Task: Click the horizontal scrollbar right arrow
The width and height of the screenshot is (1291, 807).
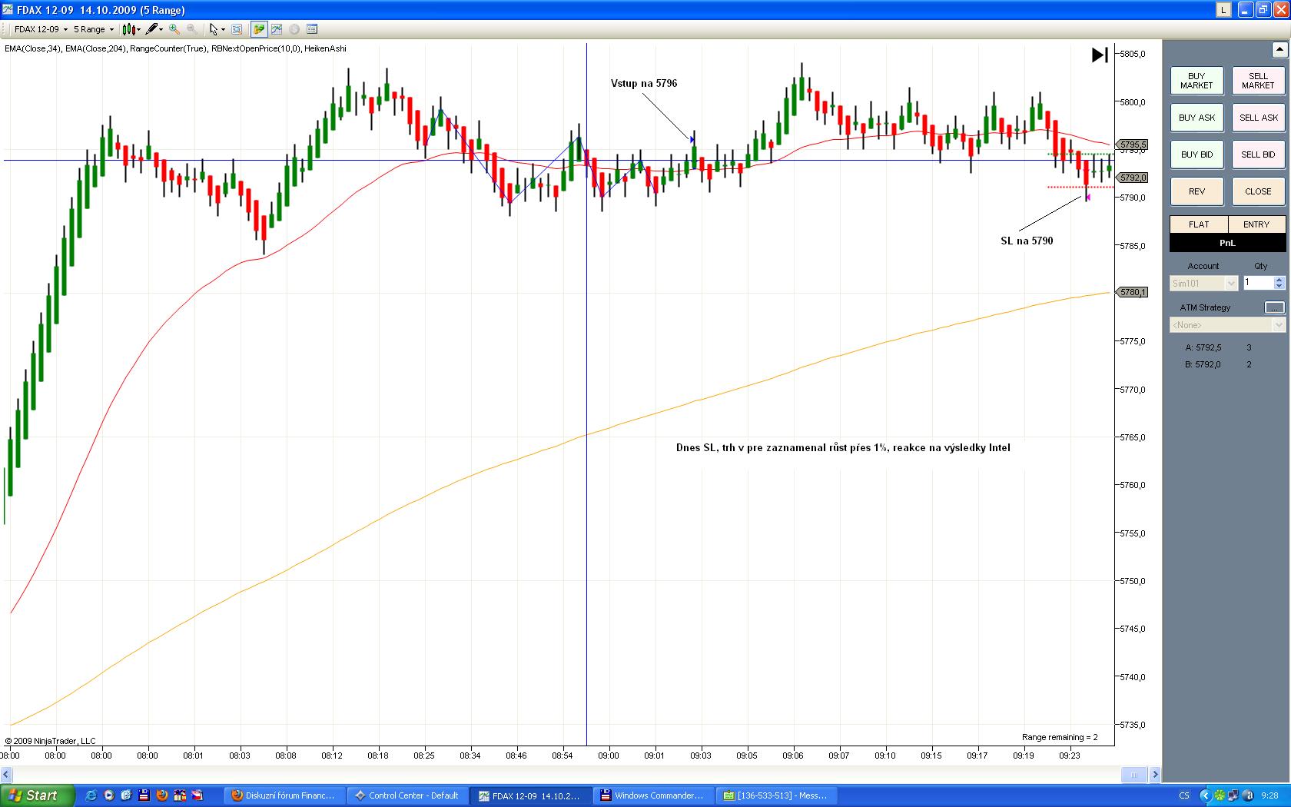Action: [1154, 774]
